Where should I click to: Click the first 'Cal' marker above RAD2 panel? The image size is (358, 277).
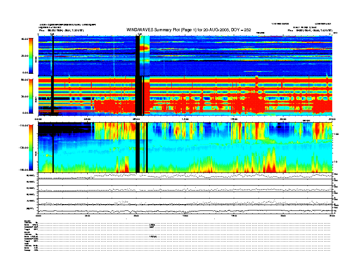click(x=52, y=34)
